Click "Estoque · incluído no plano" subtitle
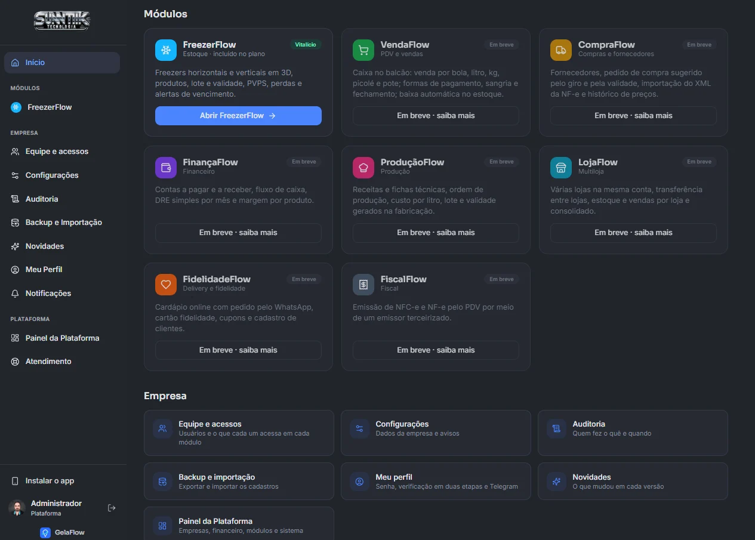The width and height of the screenshot is (755, 540). pyautogui.click(x=224, y=54)
